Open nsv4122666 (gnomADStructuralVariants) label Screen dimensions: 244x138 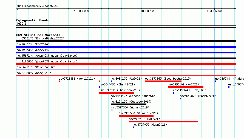click(x=47, y=61)
